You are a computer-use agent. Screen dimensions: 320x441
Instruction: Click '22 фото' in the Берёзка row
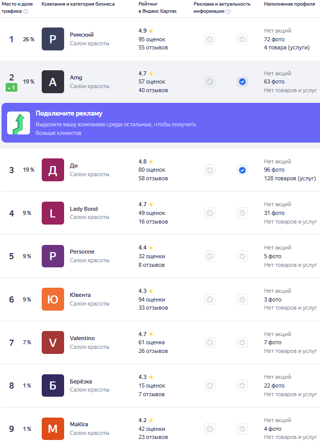point(274,385)
